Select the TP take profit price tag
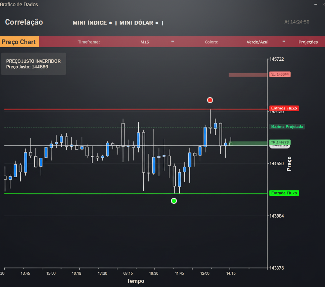Viewport: 325px width, 287px height. [280, 142]
